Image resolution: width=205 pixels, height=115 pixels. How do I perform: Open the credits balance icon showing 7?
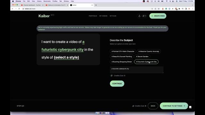click(144, 16)
